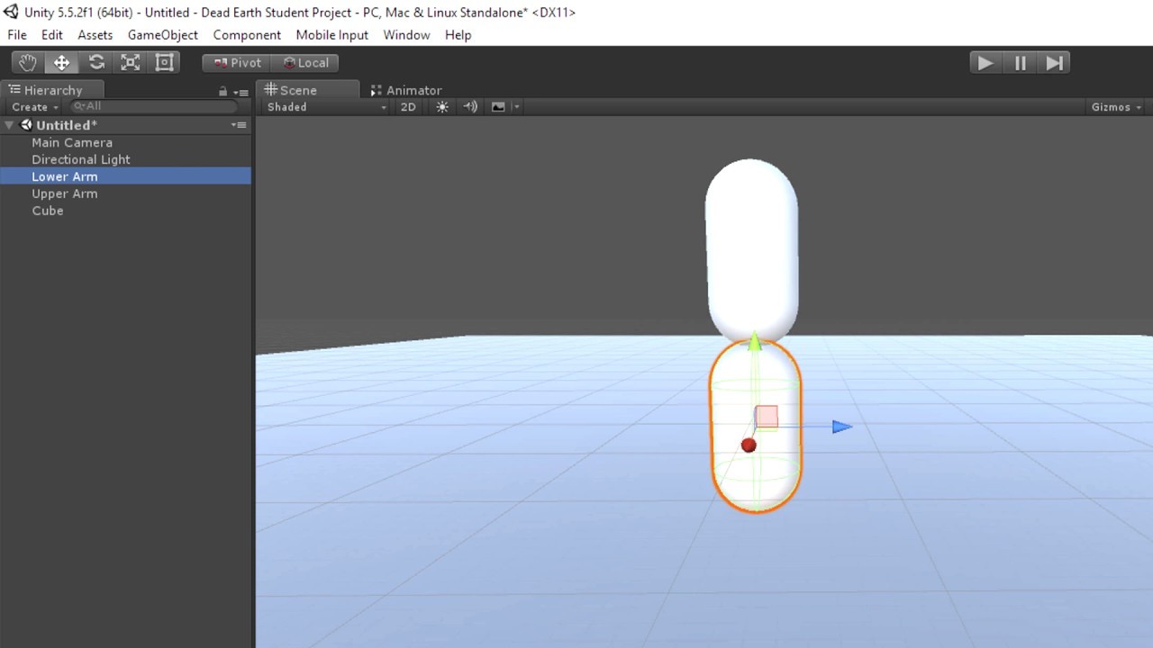The image size is (1153, 648).
Task: Toggle scene audio speaker icon
Action: pyautogui.click(x=470, y=107)
